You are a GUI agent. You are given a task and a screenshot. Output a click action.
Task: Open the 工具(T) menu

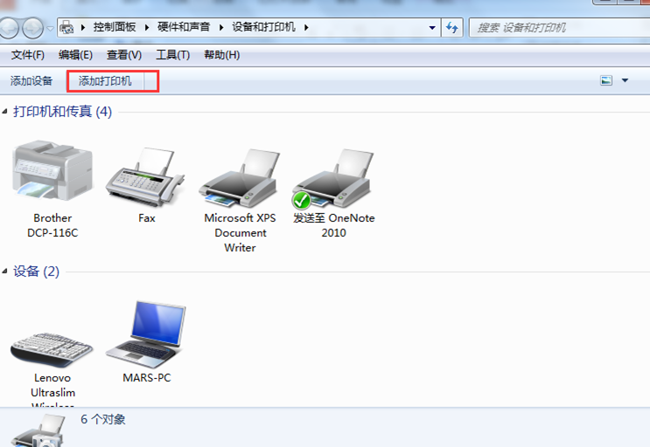click(x=172, y=55)
